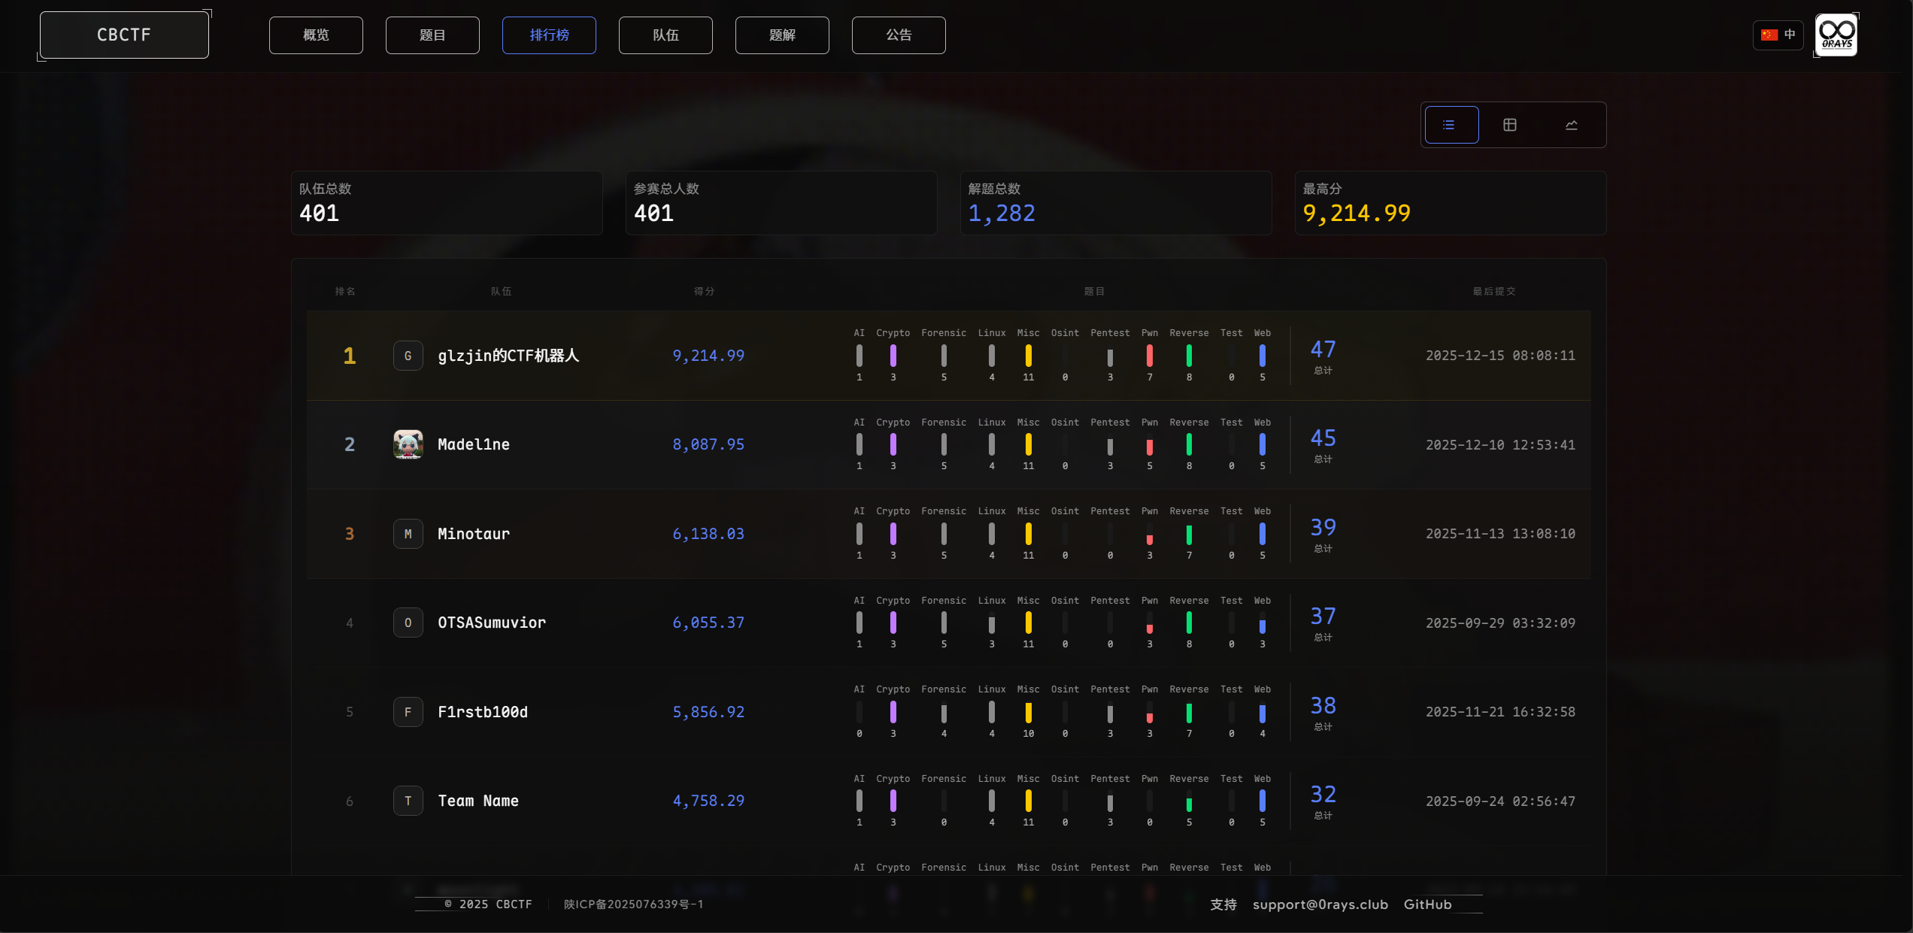The width and height of the screenshot is (1913, 933).
Task: Open the 题解 tab
Action: pos(782,35)
